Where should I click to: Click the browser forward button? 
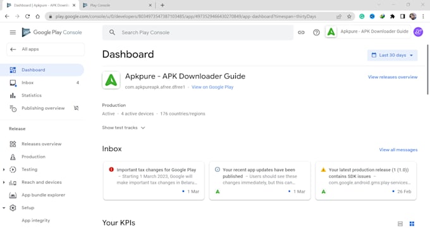coord(17,16)
